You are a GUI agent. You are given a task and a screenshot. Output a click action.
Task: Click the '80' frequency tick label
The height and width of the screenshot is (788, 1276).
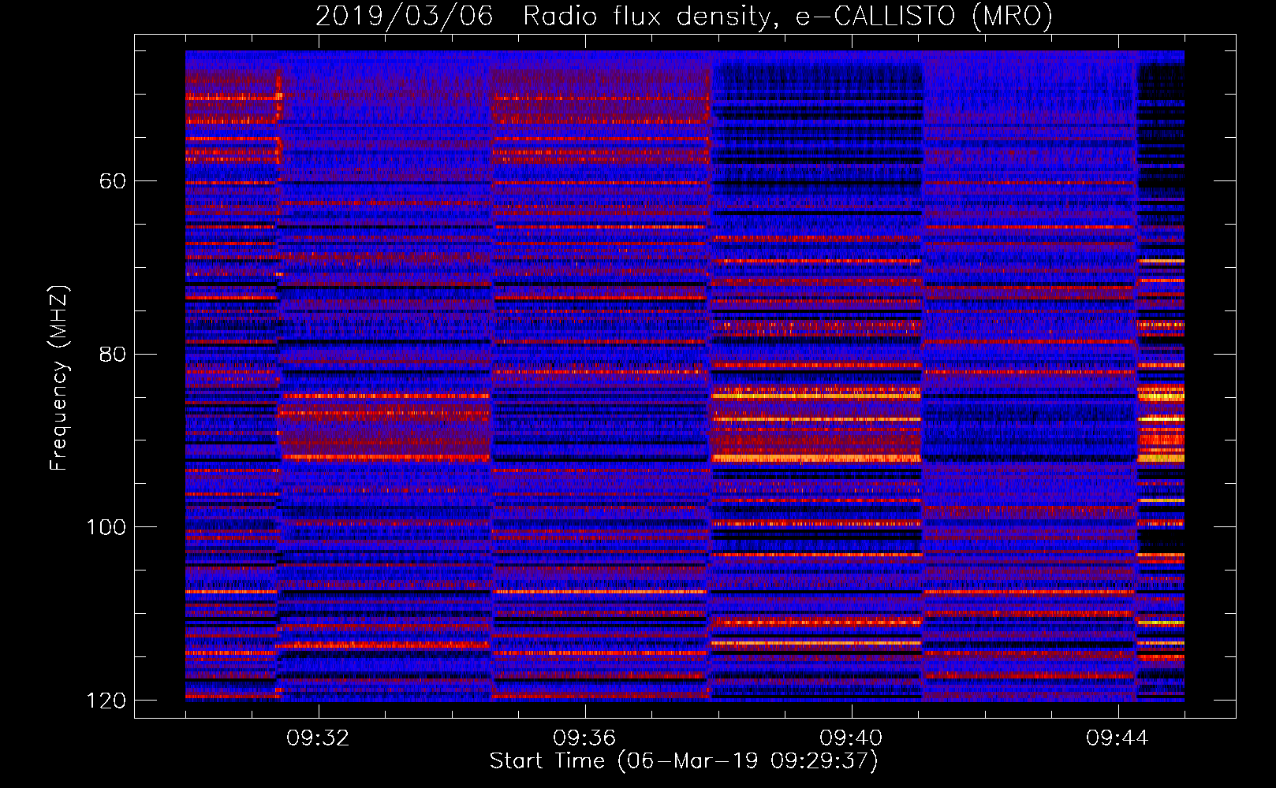point(113,354)
